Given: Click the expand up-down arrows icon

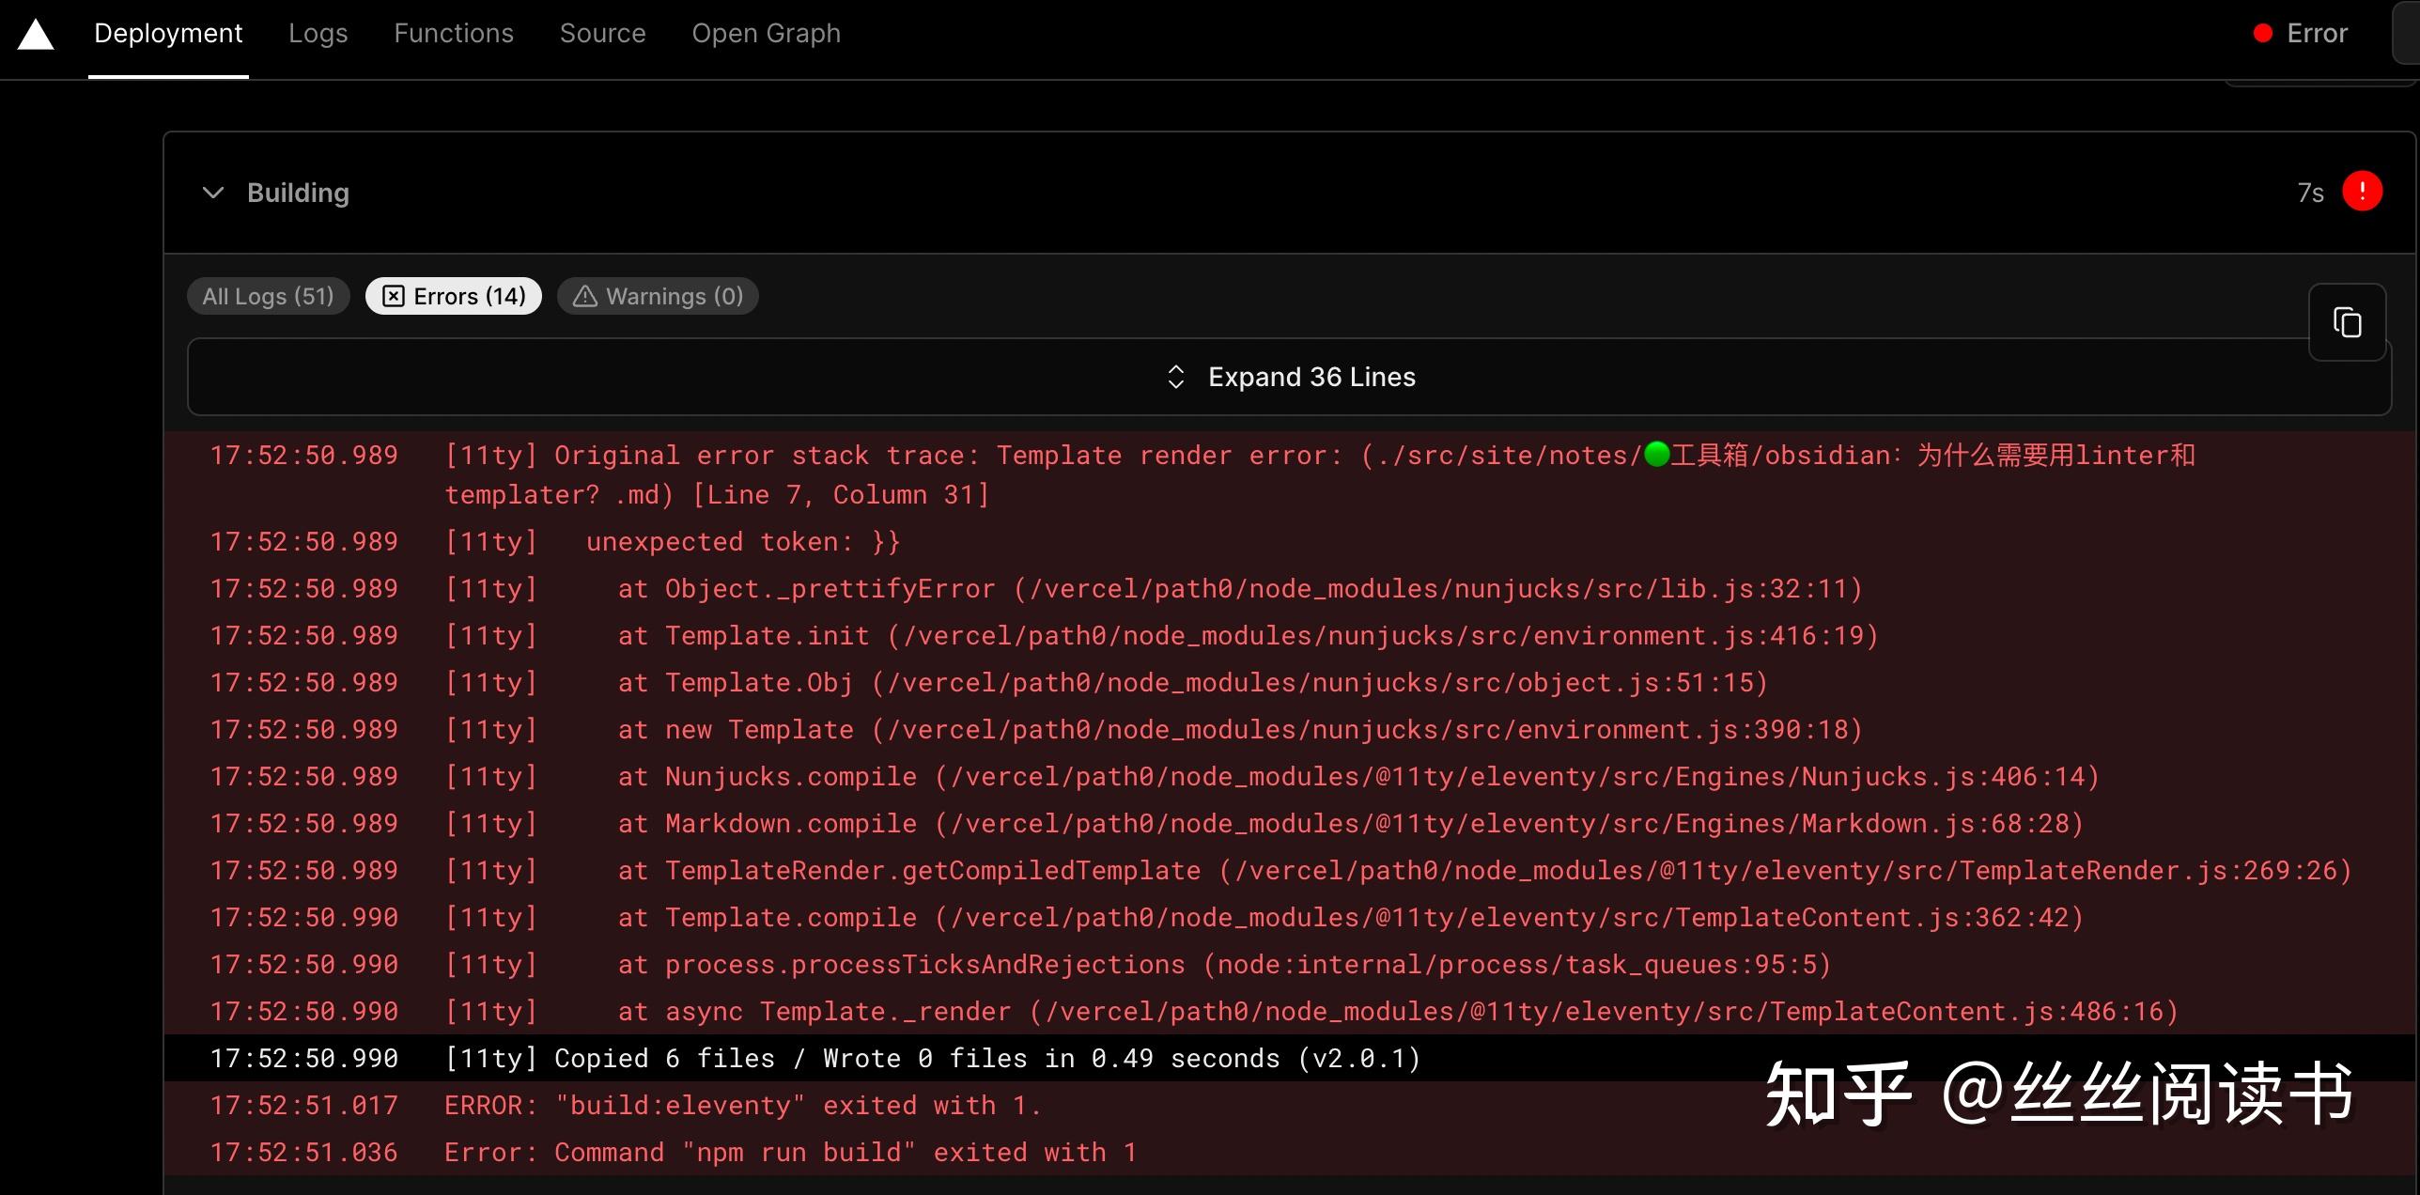Looking at the screenshot, I should click(1175, 377).
